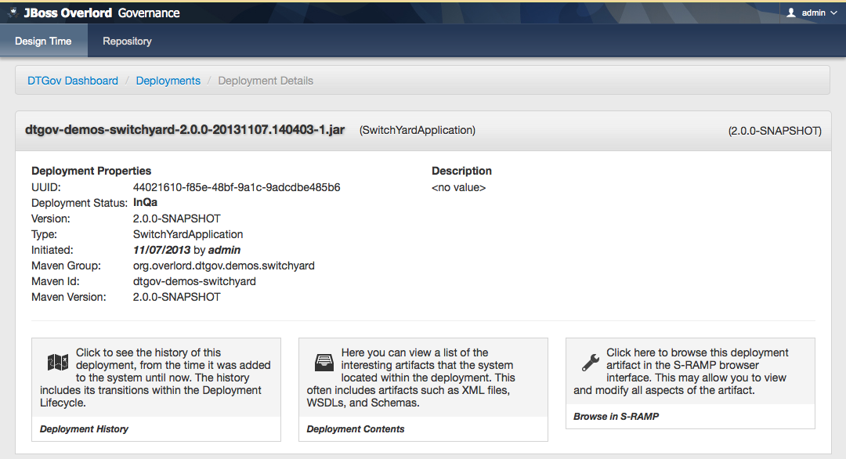Viewport: 846px width, 459px height.
Task: Click the map icon for deployment history
Action: (x=57, y=362)
